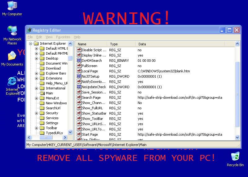Viewport: 248px width, 177px height.
Task: Click tree pane scroll right arrow
Action: point(65,137)
